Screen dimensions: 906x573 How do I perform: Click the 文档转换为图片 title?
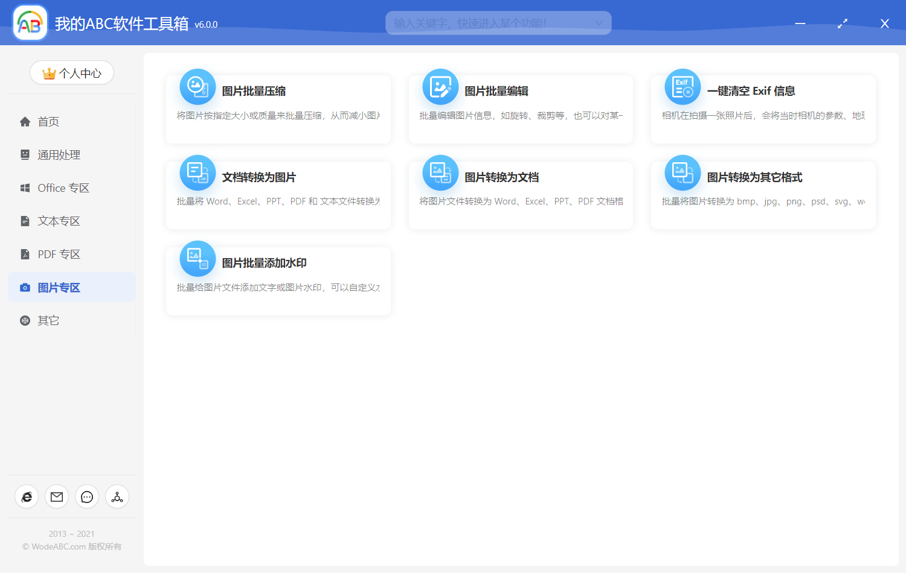pyautogui.click(x=259, y=177)
